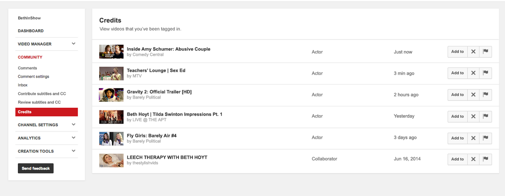Screen dimensions: 505x196
Task: Flag the Leech Therapy with Beth Hoyt credit
Action: click(x=485, y=159)
